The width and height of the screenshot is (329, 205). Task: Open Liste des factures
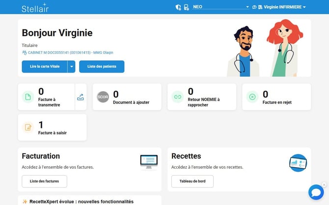pos(44,181)
